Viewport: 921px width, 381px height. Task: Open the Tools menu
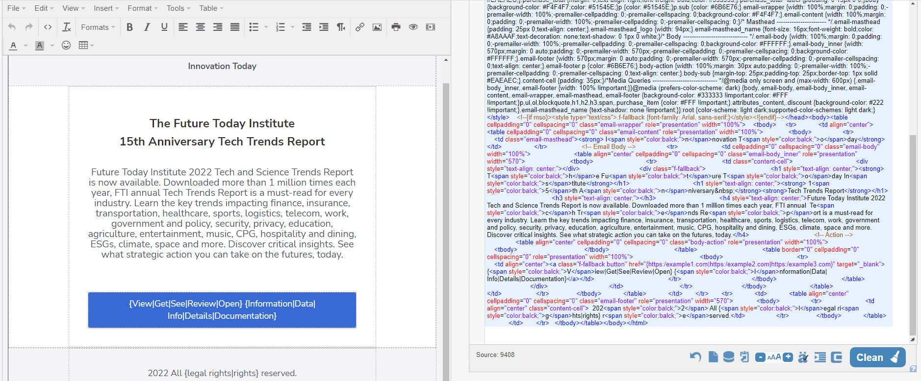179,8
